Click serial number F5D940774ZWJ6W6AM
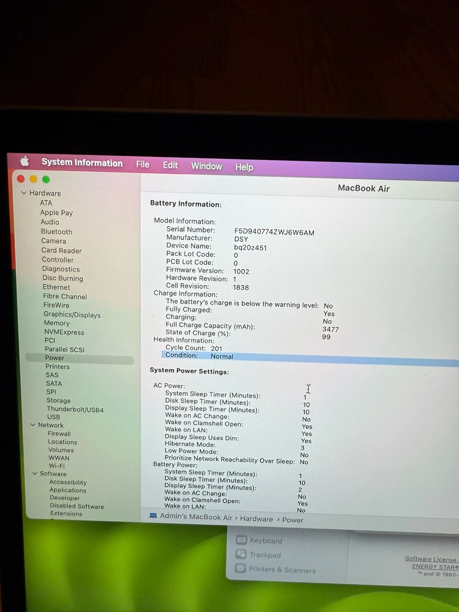This screenshot has height=612, width=459. point(274,232)
